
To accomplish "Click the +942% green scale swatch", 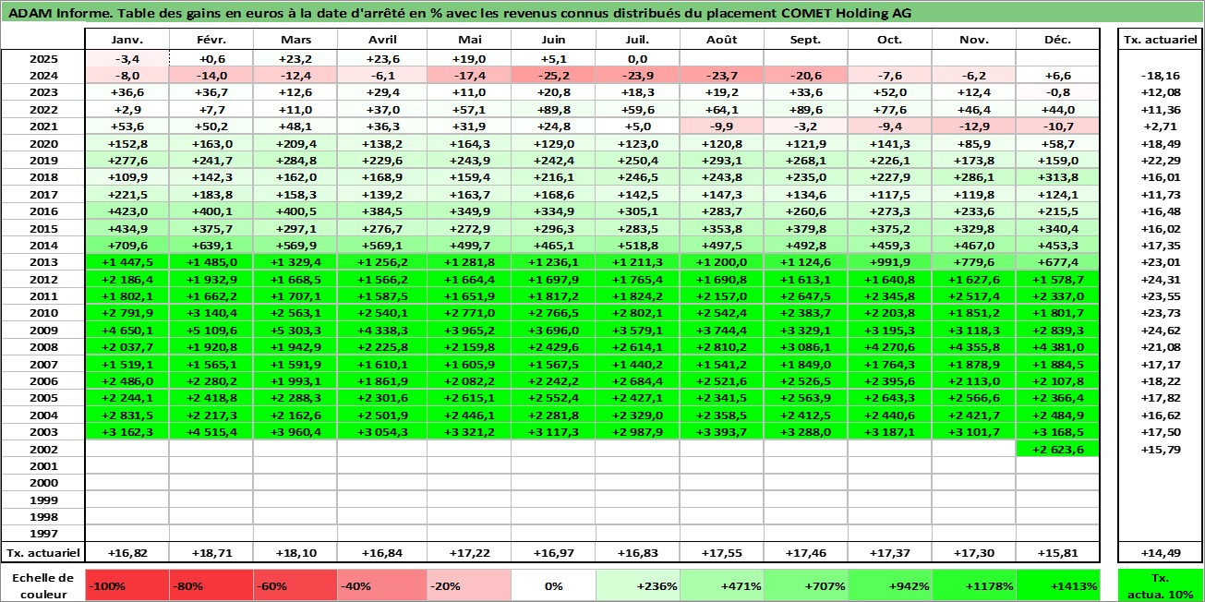I will click(890, 585).
